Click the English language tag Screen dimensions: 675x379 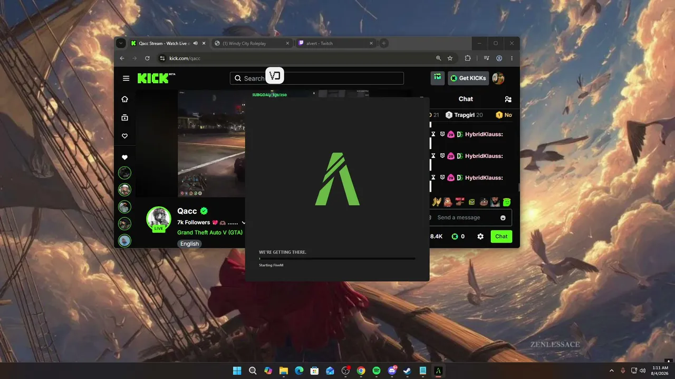coord(189,244)
